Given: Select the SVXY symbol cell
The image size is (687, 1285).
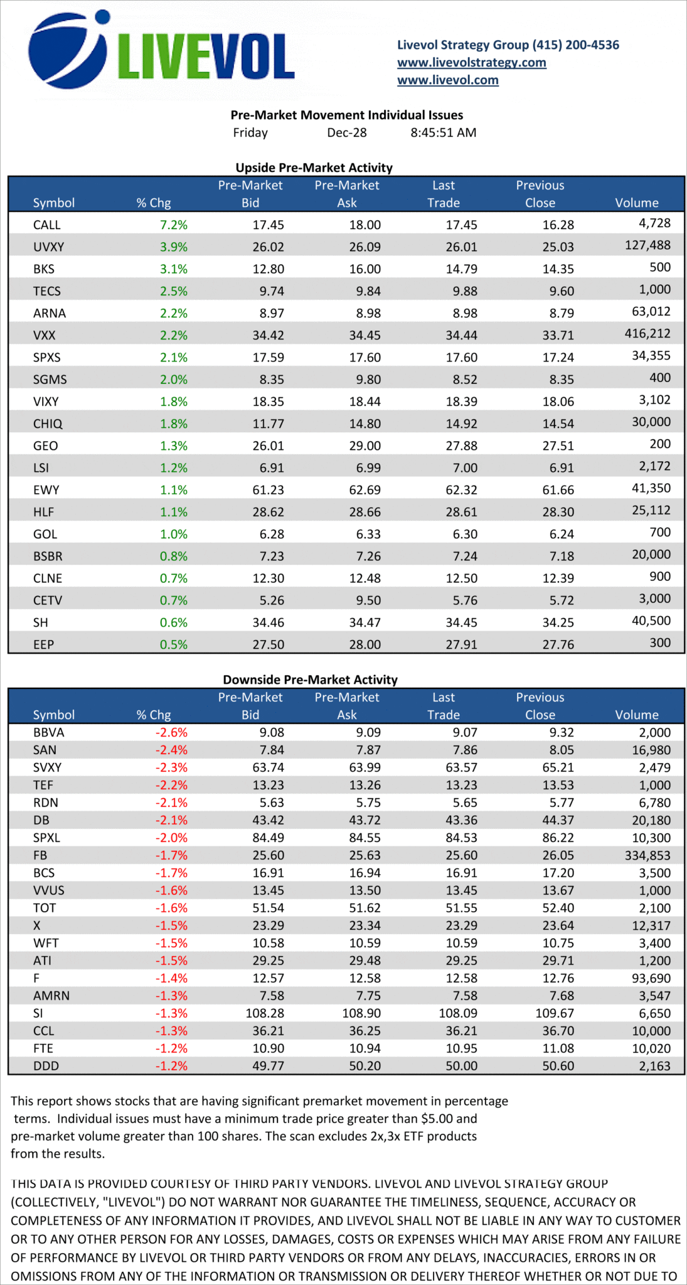Looking at the screenshot, I should coord(48,767).
